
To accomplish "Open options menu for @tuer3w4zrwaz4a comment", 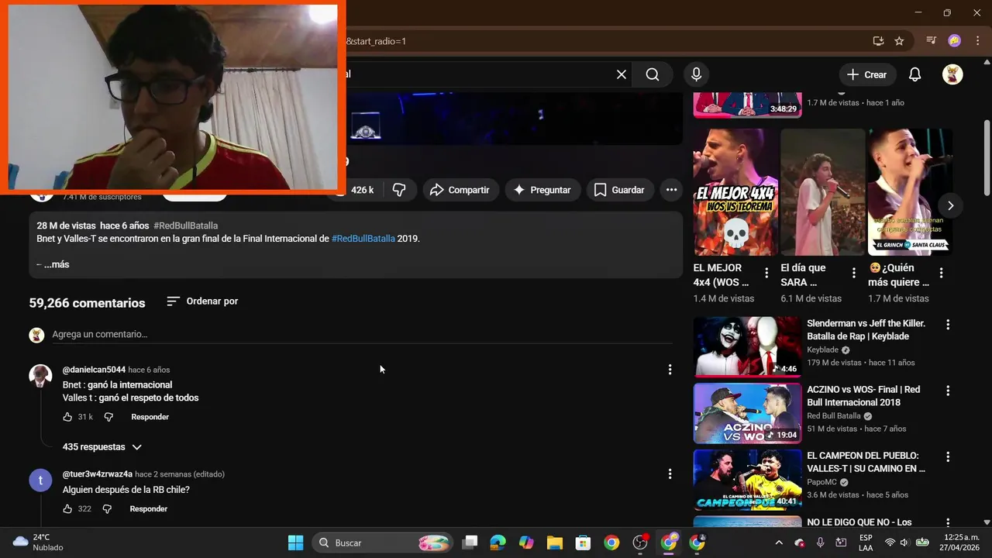I will coord(670,474).
